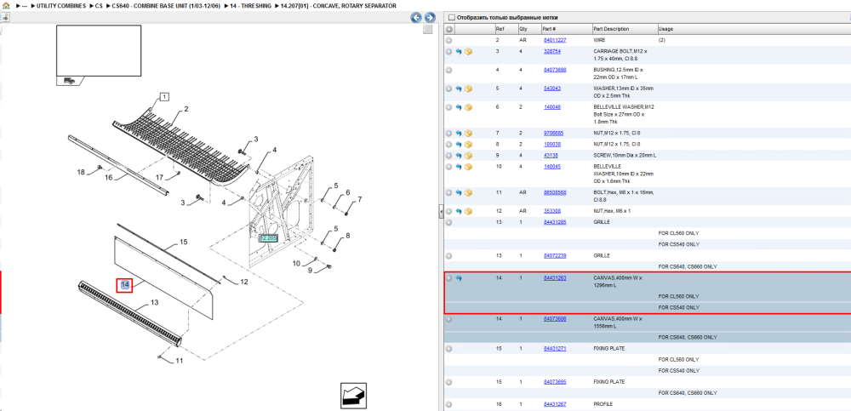851x411 pixels.
Task: Click blue arrow icon on CANVAS 84431263 row
Action: [459, 278]
